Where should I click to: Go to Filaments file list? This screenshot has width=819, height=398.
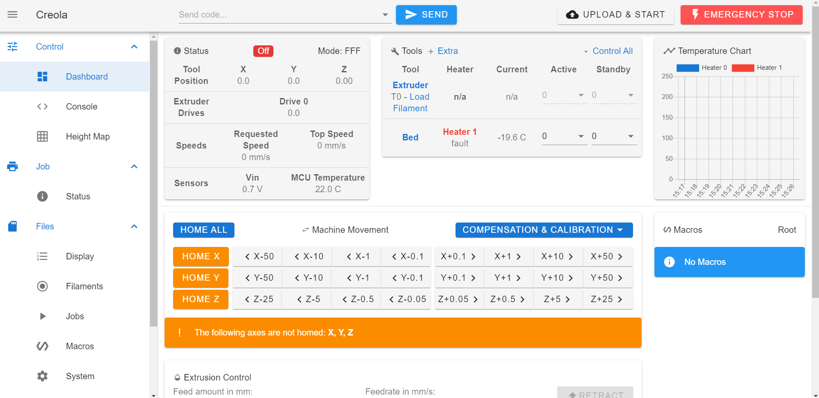[75, 286]
